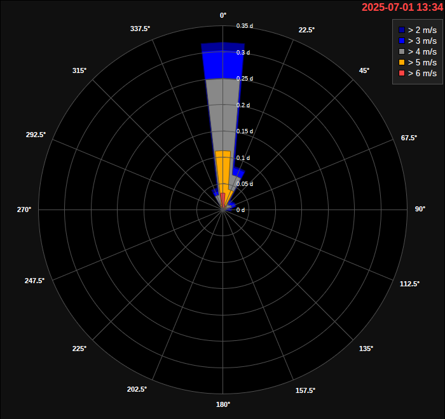Click the bright blue > 3 m/s north band
Screen dimensions: 445x419
pos(222,65)
